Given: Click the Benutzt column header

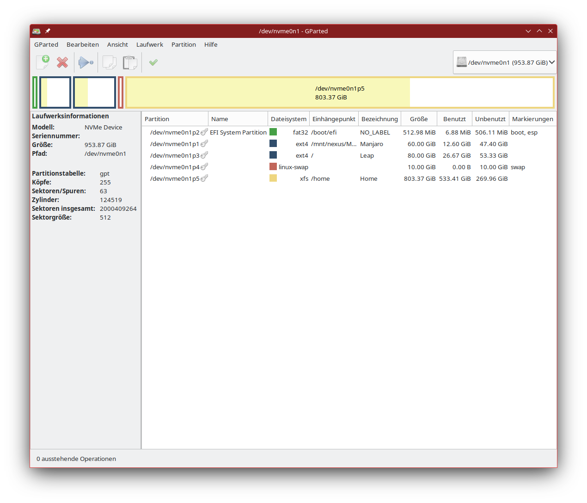Looking at the screenshot, I should tap(454, 119).
